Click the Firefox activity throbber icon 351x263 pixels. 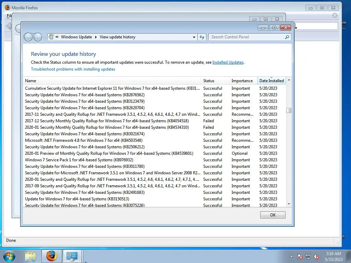tap(335, 15)
